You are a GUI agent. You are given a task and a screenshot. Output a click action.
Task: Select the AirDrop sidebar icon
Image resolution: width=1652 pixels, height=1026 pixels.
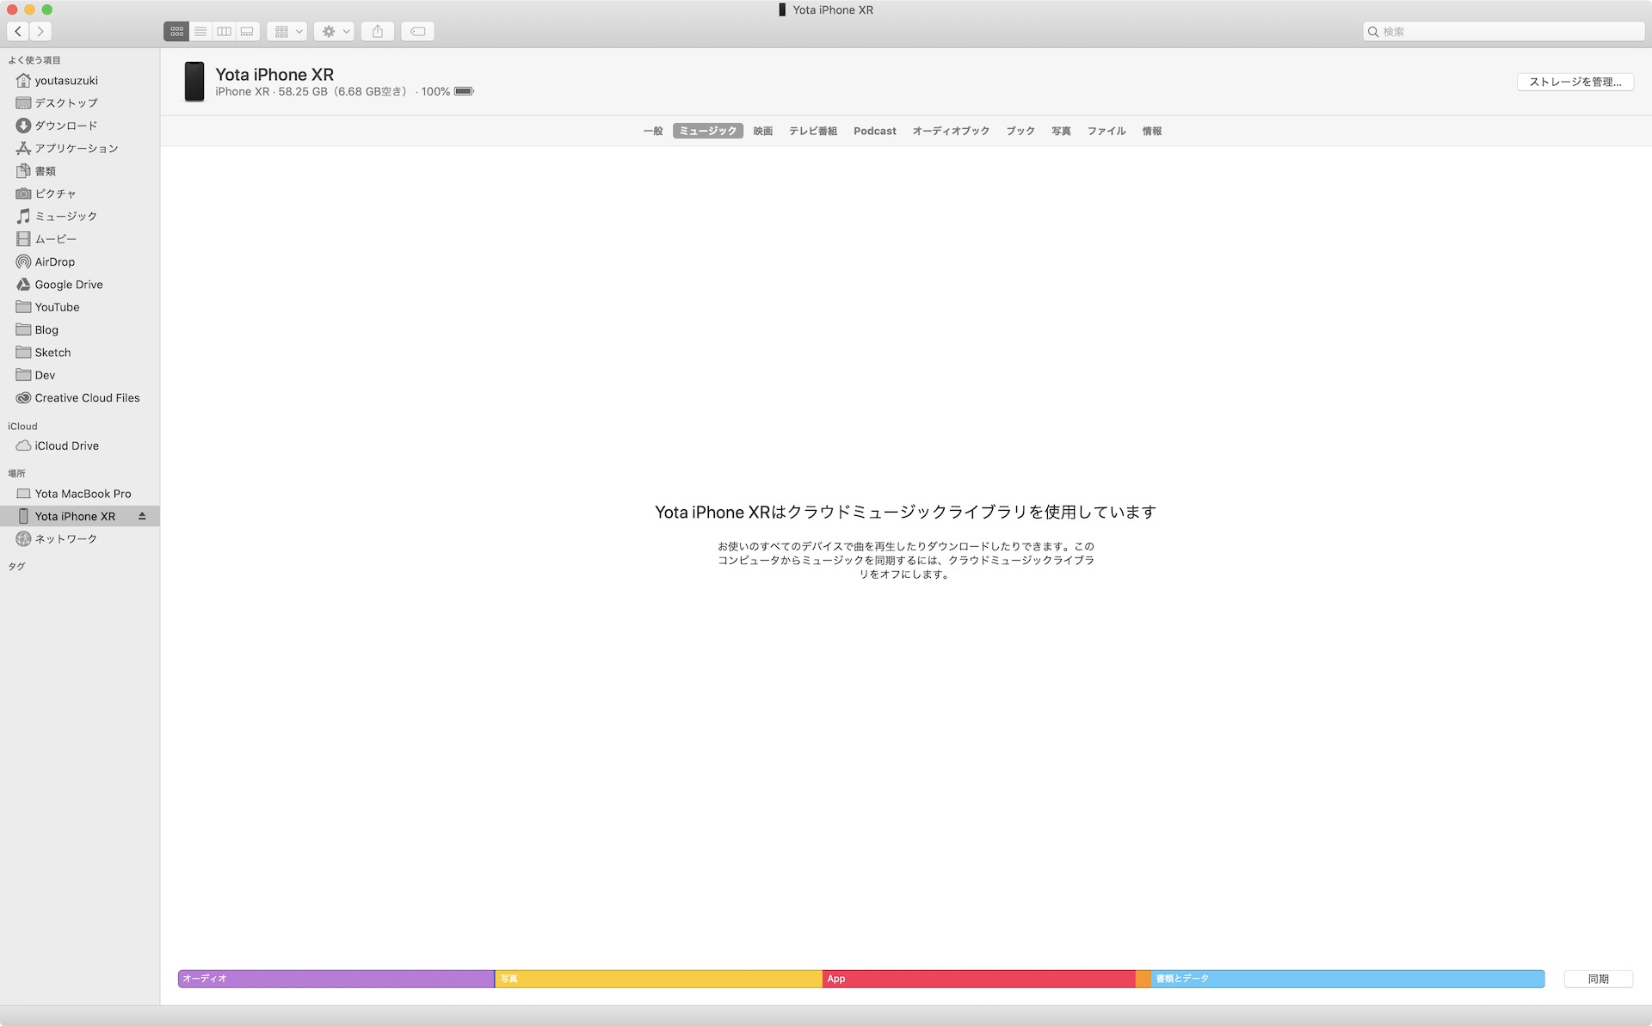click(x=22, y=260)
